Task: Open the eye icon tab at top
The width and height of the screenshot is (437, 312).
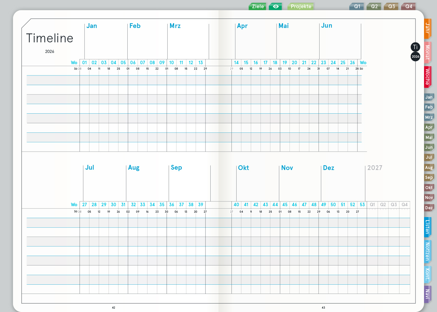Action: 276,6
